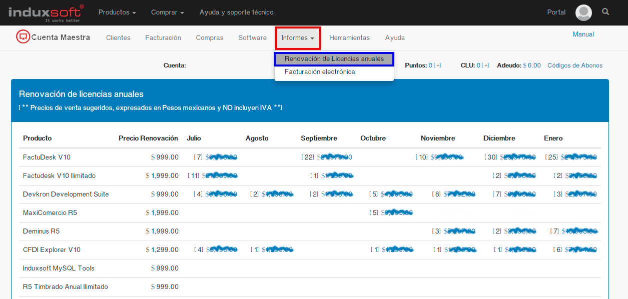This screenshot has width=628, height=299.
Task: Click the search magnifier icon
Action: click(606, 12)
